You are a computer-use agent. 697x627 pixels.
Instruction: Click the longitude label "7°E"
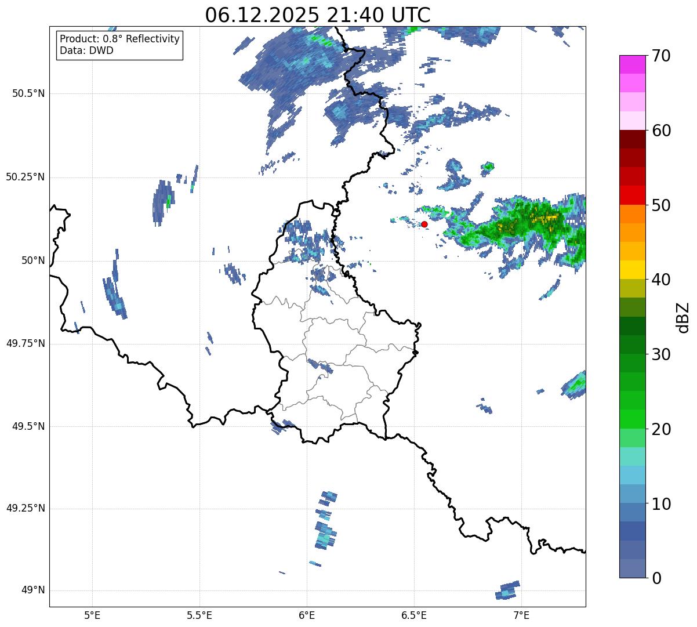[521, 615]
